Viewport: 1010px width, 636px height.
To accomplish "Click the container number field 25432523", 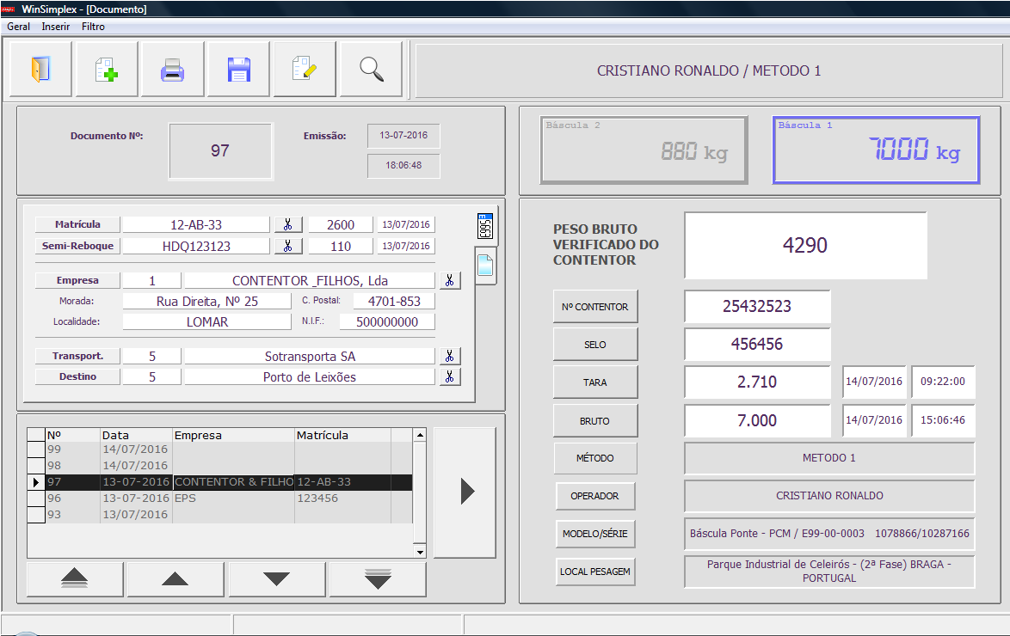I will [757, 307].
